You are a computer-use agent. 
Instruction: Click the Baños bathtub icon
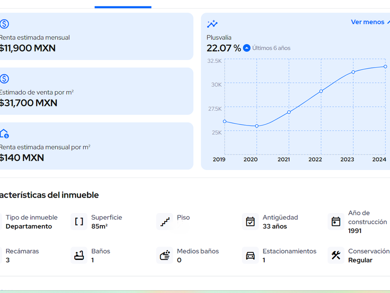pyautogui.click(x=79, y=255)
